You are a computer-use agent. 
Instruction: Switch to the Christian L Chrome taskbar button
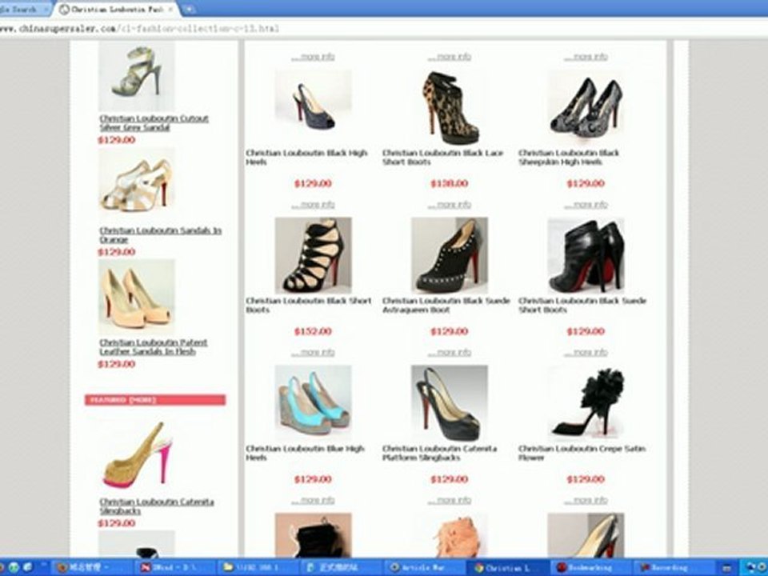(x=508, y=568)
